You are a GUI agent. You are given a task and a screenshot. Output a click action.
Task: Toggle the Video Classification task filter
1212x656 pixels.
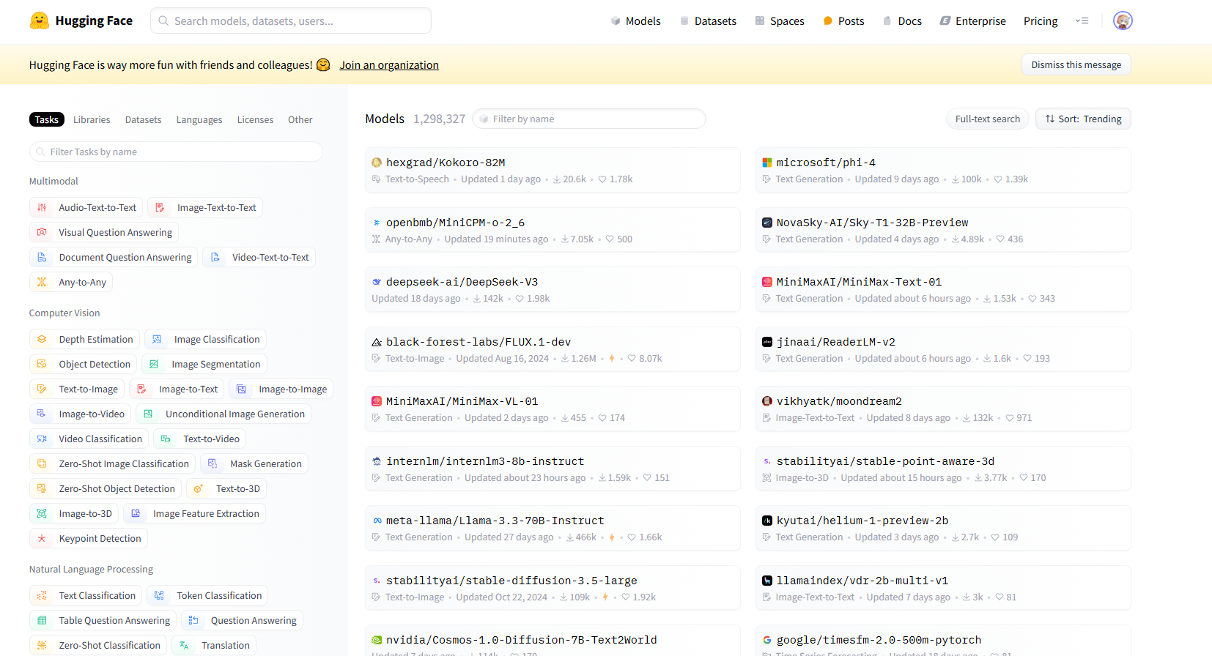coord(89,439)
